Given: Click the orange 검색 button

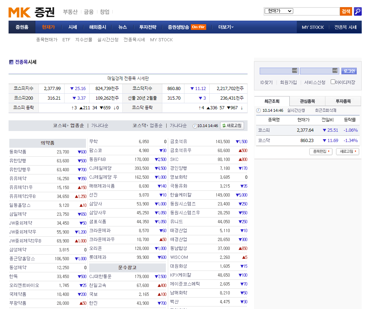Looking at the screenshot, I should 346,11.
